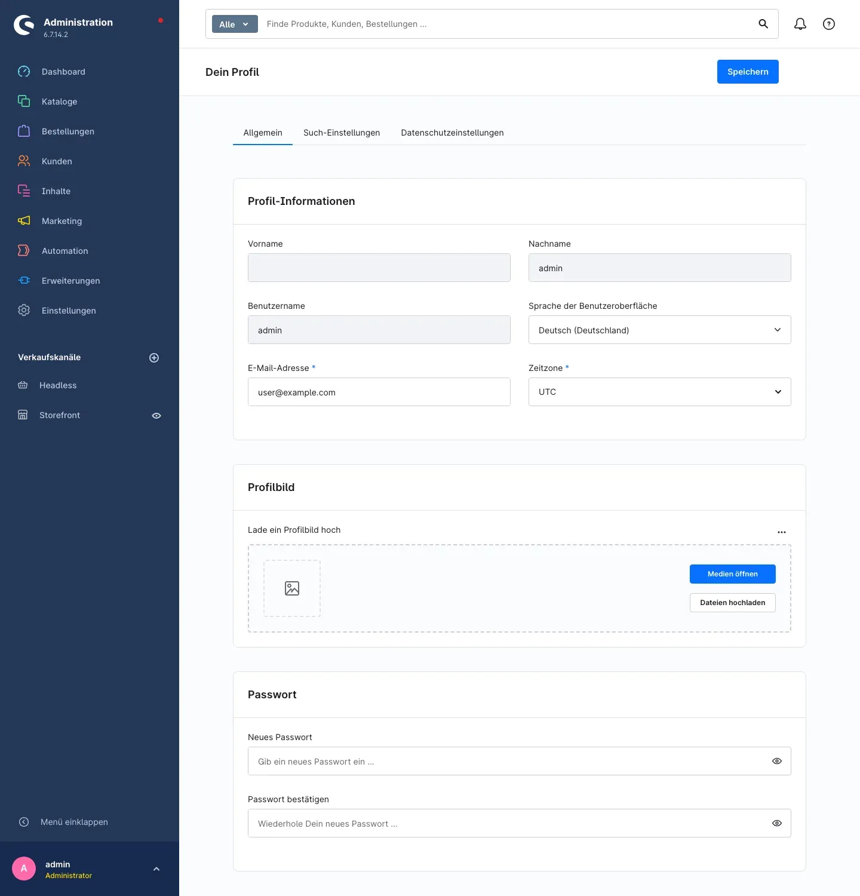Click the Vorname input field
860x896 pixels.
[379, 268]
